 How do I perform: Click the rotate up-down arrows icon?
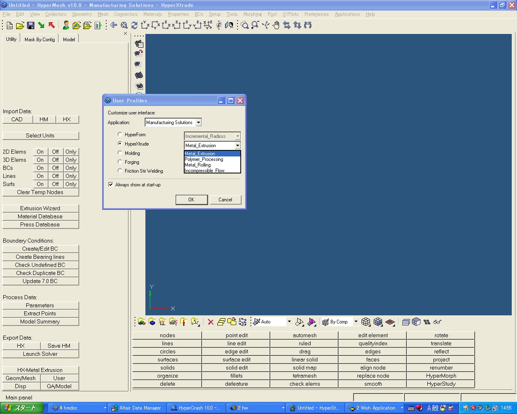(297, 25)
